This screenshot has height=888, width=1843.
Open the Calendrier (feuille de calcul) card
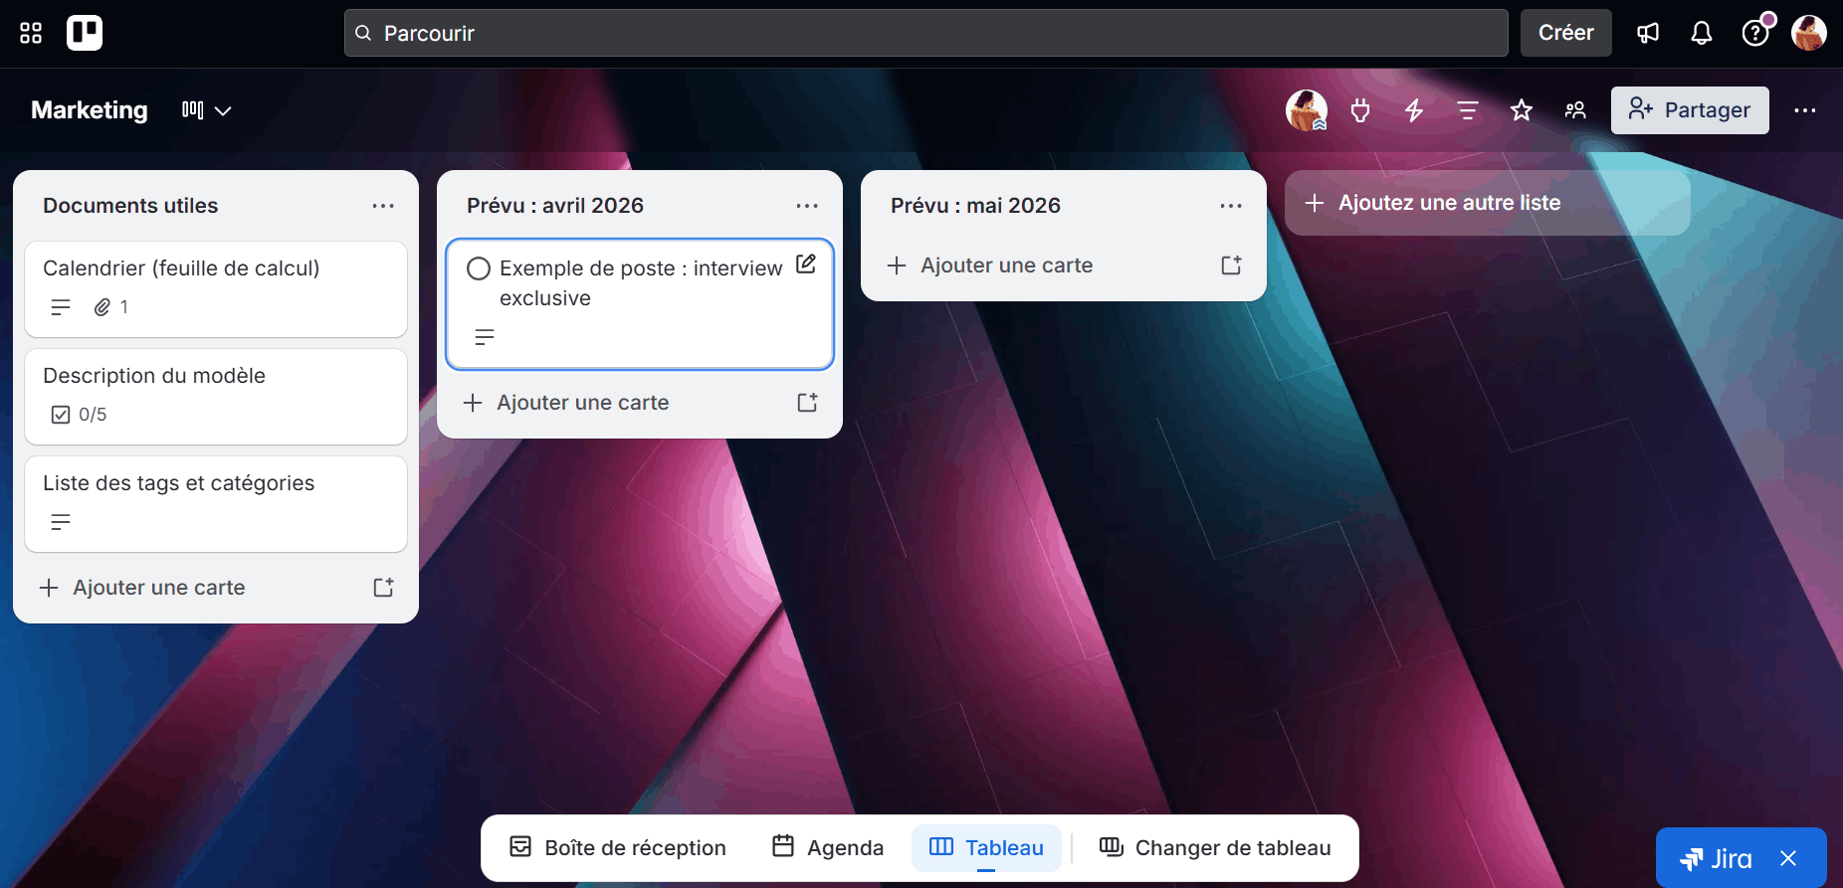coord(216,289)
